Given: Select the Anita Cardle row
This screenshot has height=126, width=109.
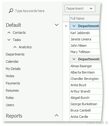Looking at the screenshot, I should [x=86, y=117].
